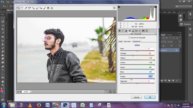Click the Blues saturation value field
Image resolution: width=193 pixels, height=108 pixels.
click(151, 72)
